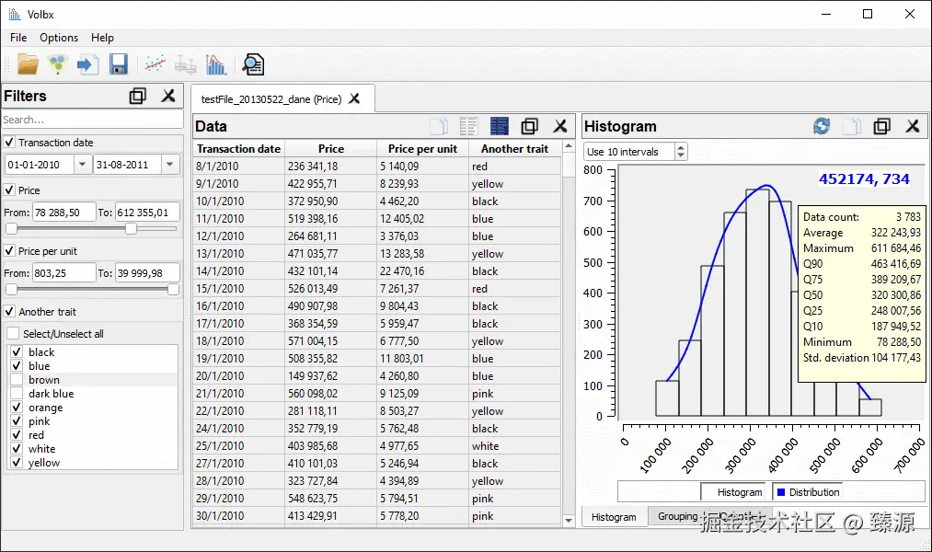
Task: Click the Volbx app icon in title bar
Action: tap(15, 15)
